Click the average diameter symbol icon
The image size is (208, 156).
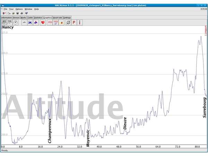point(68,22)
